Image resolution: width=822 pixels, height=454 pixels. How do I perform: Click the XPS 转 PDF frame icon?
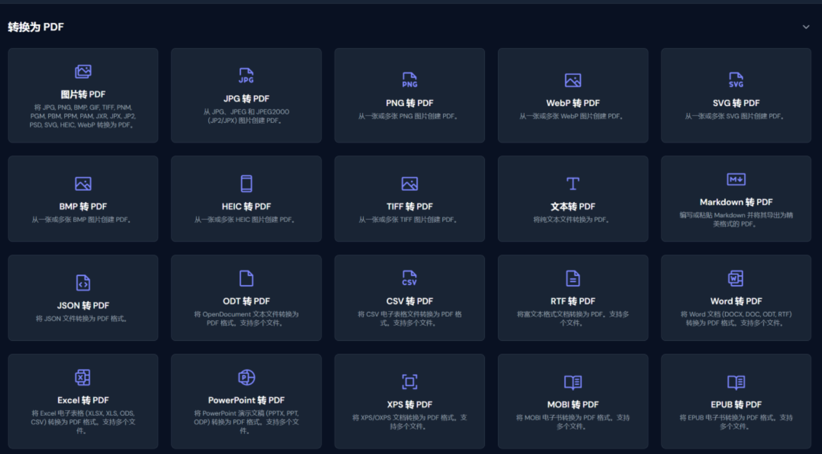409,382
